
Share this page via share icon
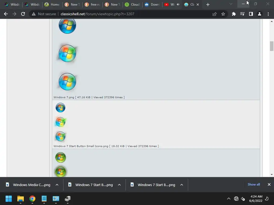point(215,14)
